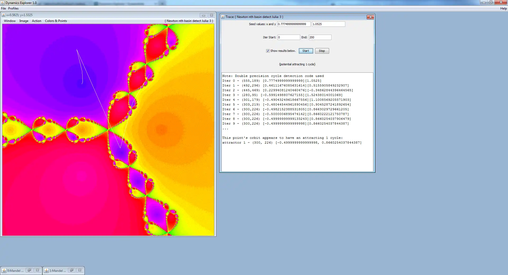Uncheck the 'Show results below' checkbox
Screen dimensions: 508x275
[x=268, y=51]
